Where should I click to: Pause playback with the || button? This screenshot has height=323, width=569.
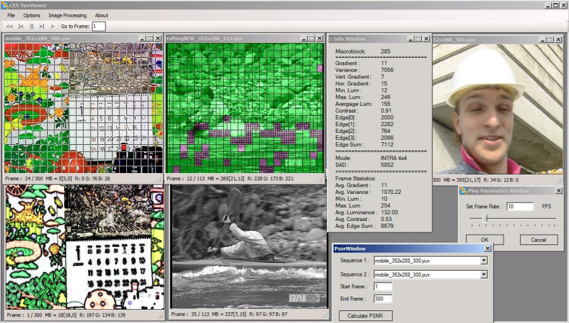point(31,26)
